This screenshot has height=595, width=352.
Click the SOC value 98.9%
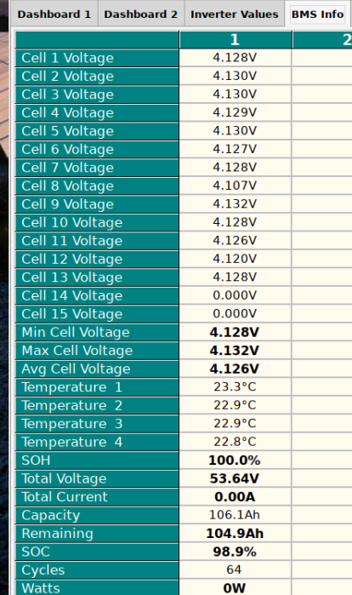(x=235, y=552)
